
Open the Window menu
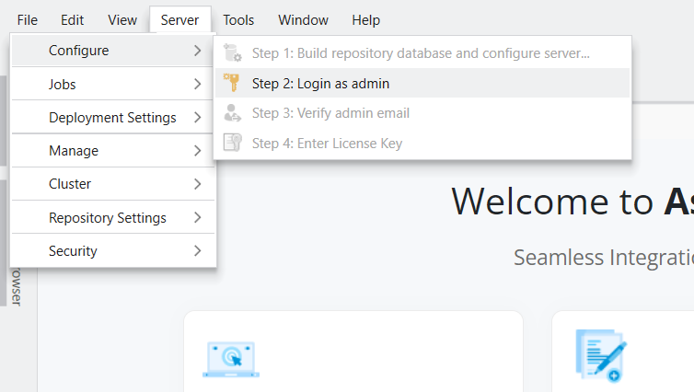coord(303,19)
